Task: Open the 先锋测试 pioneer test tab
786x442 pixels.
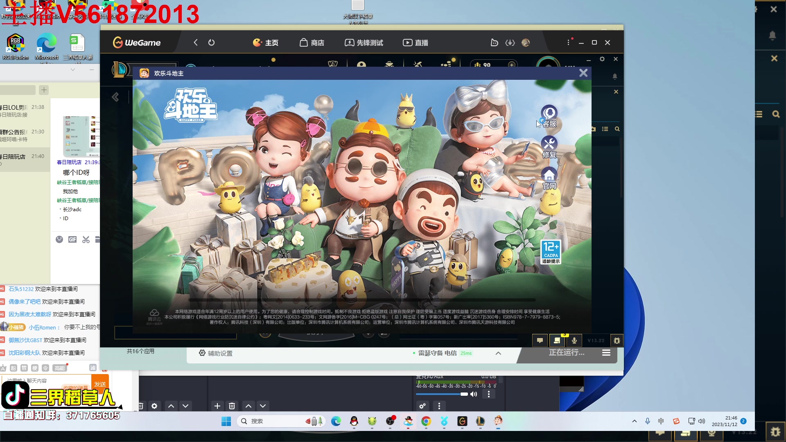Action: point(364,43)
